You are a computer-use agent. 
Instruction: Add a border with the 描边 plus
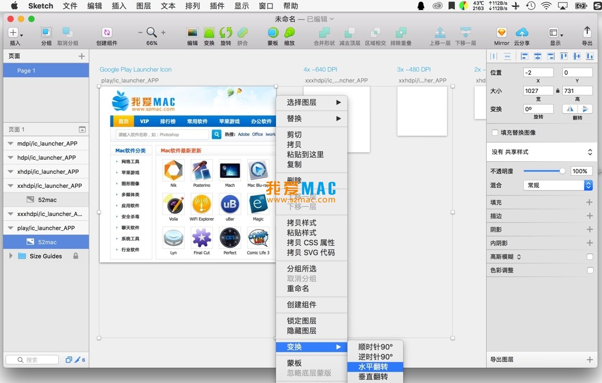click(589, 216)
